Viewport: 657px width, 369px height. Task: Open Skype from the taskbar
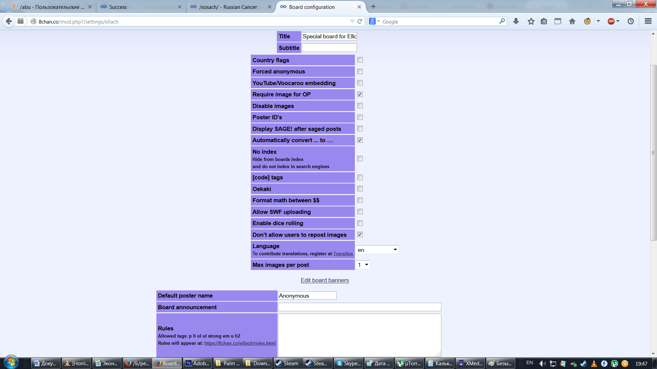pyautogui.click(x=348, y=363)
